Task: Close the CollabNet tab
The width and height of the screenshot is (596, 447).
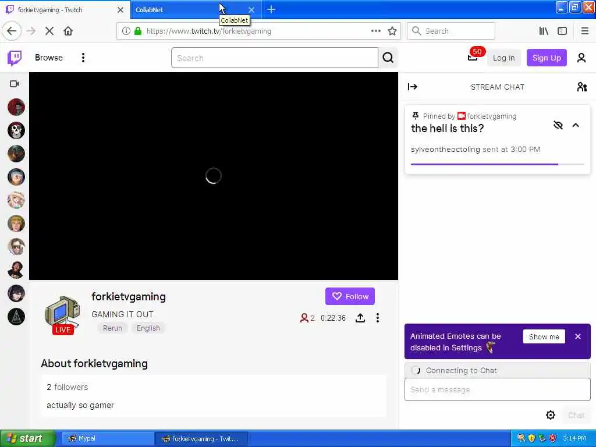Action: point(251,10)
